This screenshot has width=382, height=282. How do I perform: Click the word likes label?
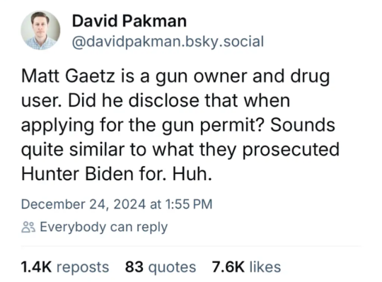[265, 267]
